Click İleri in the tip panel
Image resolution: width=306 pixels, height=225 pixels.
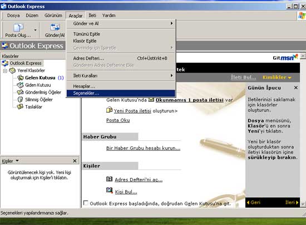point(292,202)
